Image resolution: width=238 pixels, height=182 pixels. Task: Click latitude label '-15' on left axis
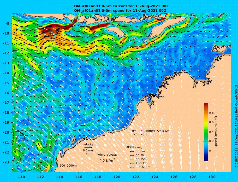point(6,83)
